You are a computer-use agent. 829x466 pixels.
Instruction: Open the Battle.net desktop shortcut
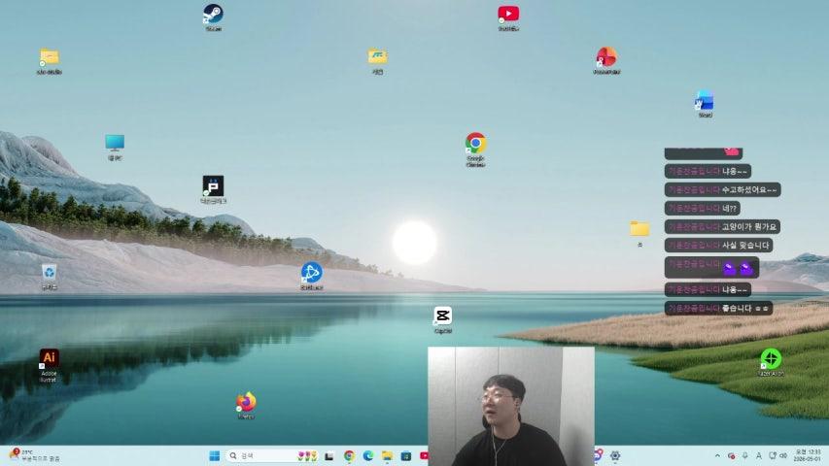coord(311,273)
